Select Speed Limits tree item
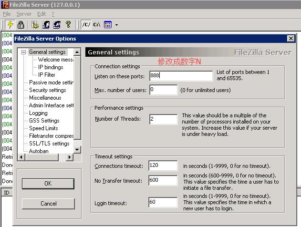Screen dimensions: 301x227 43,128
